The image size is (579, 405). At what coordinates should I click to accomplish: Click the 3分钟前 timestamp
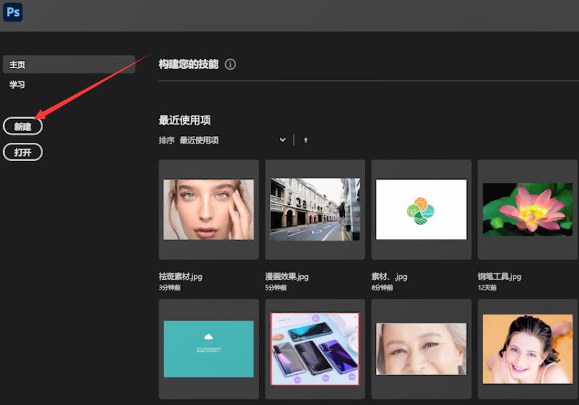coord(169,288)
